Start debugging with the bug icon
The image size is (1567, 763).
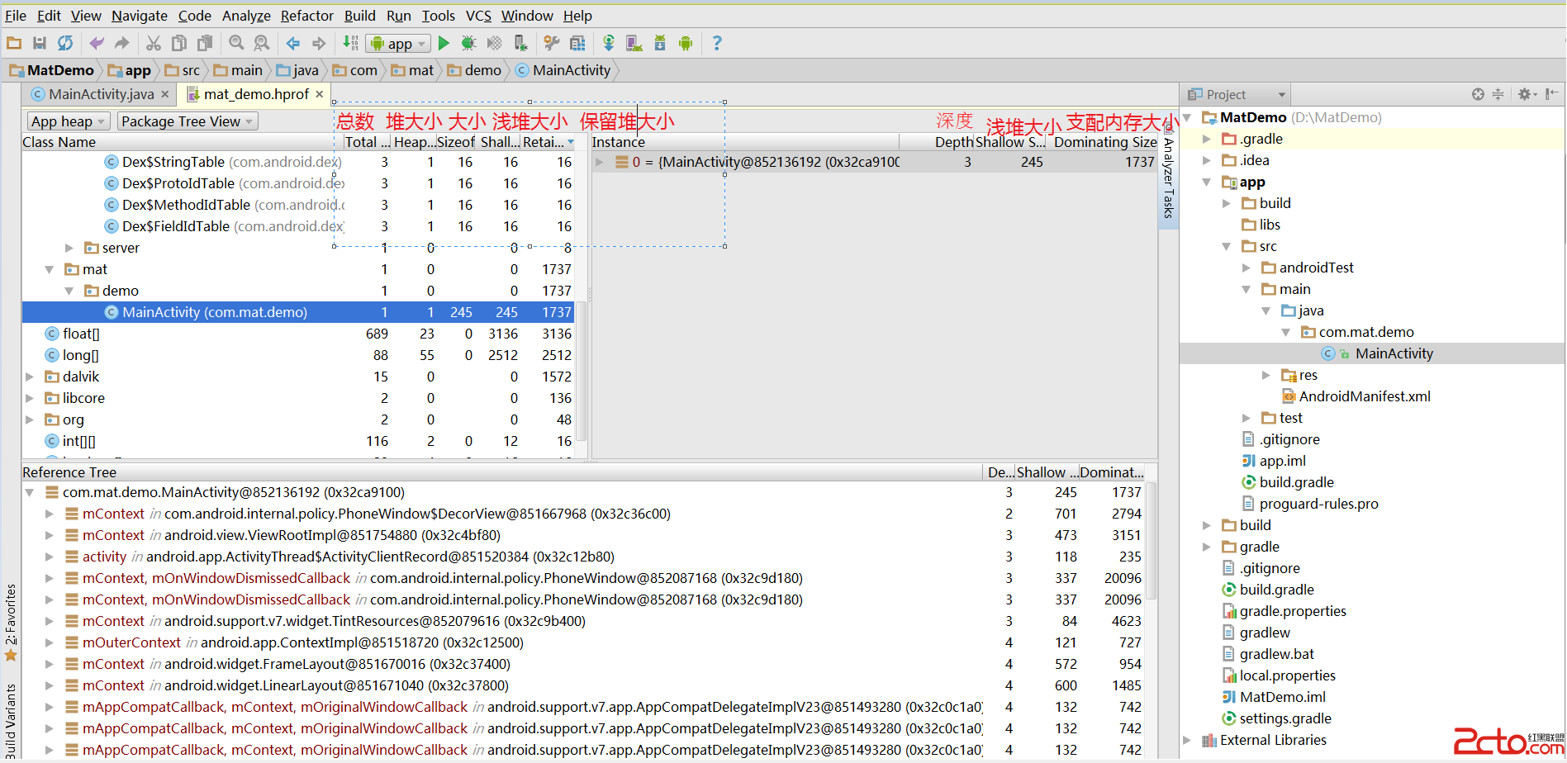[468, 43]
